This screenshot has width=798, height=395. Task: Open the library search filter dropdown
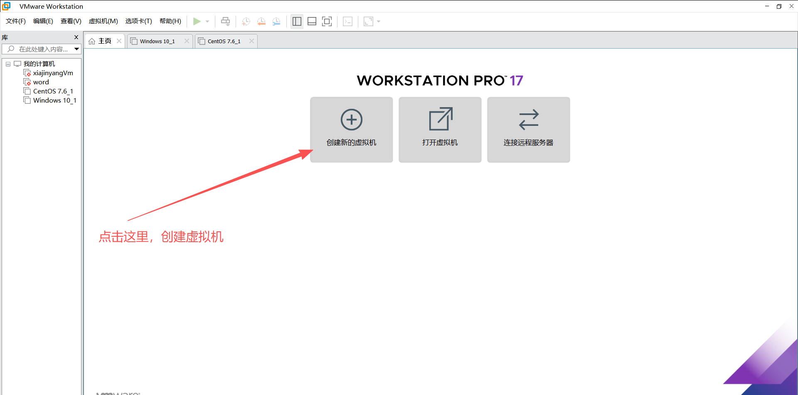[77, 49]
